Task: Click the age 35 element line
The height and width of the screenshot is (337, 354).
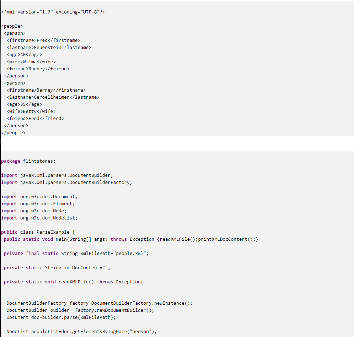Action: [24, 104]
